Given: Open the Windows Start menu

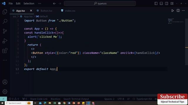Looking at the screenshot, I should tap(2, 103).
